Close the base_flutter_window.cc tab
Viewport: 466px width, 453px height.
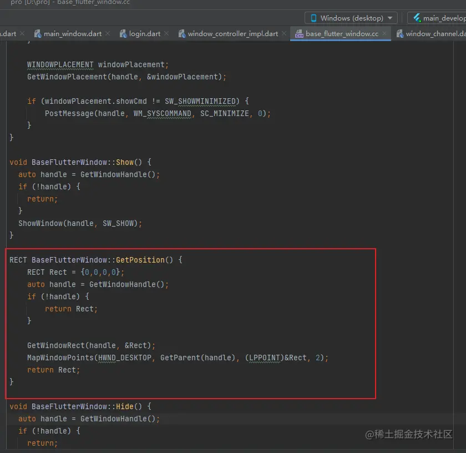[x=384, y=34]
